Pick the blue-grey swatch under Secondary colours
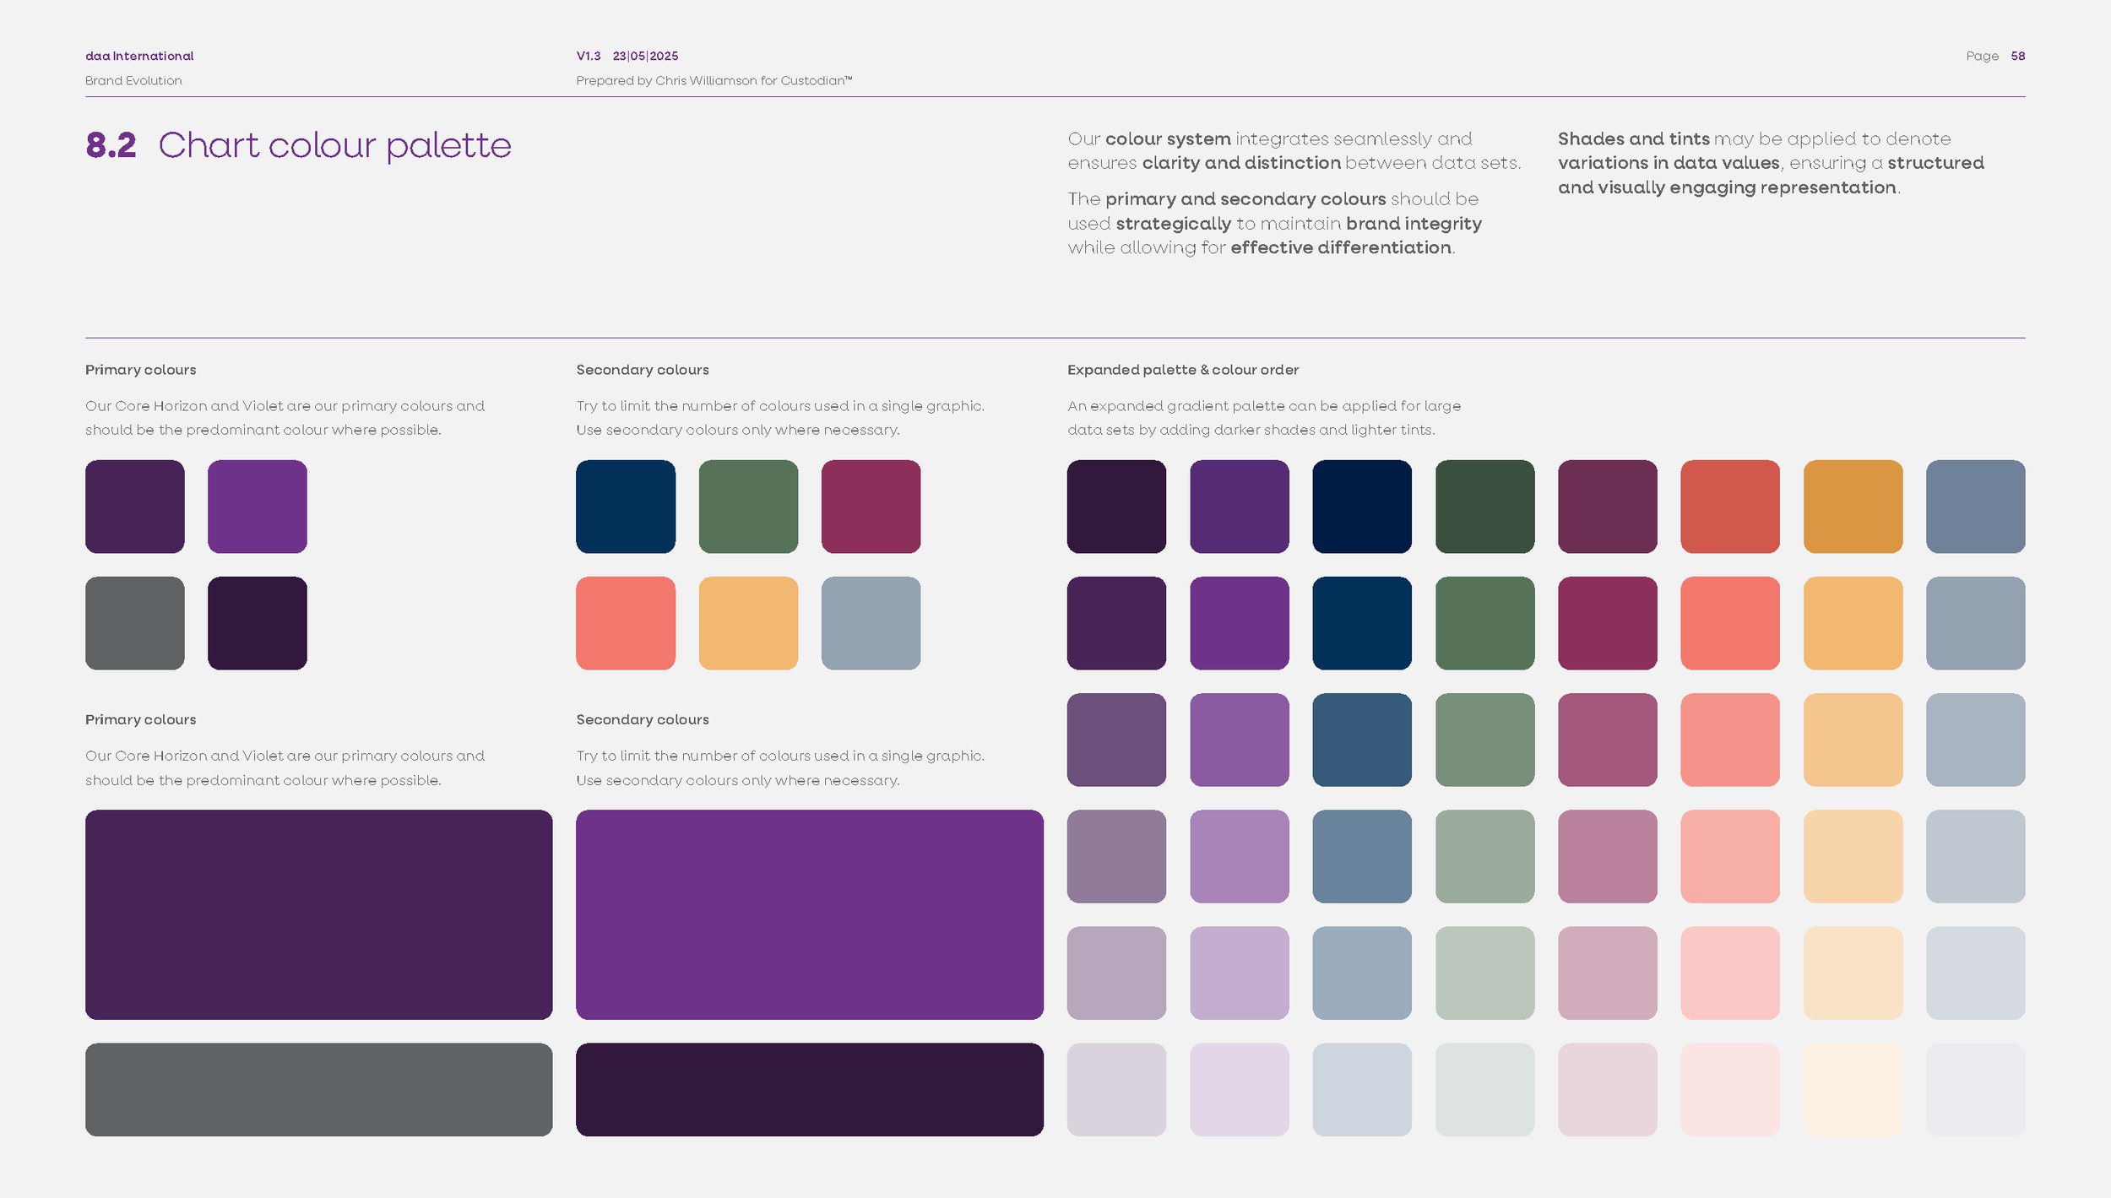Screen dimensions: 2111x1198 tap(871, 623)
